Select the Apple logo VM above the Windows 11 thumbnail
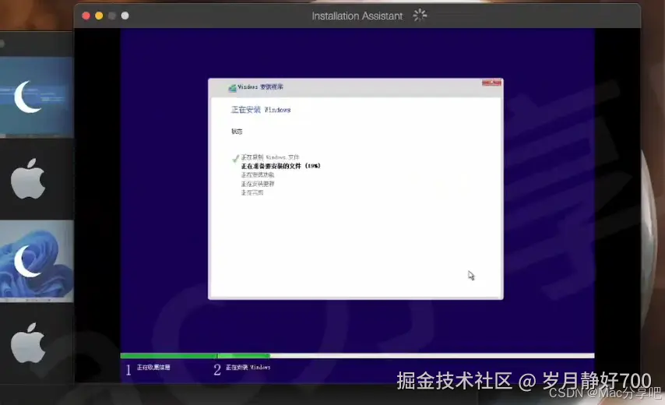 click(28, 179)
